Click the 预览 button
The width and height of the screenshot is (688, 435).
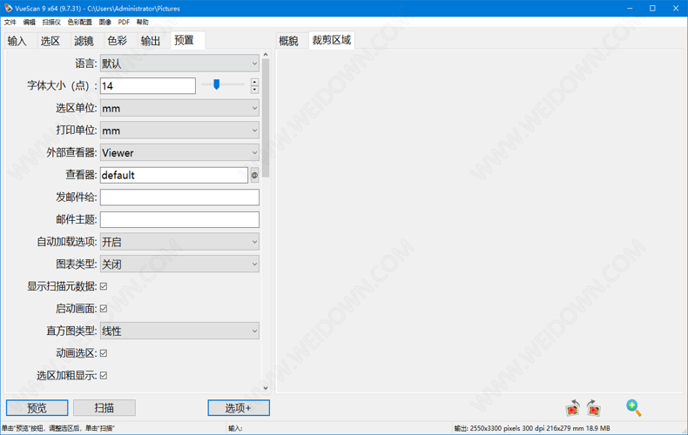[x=37, y=408]
